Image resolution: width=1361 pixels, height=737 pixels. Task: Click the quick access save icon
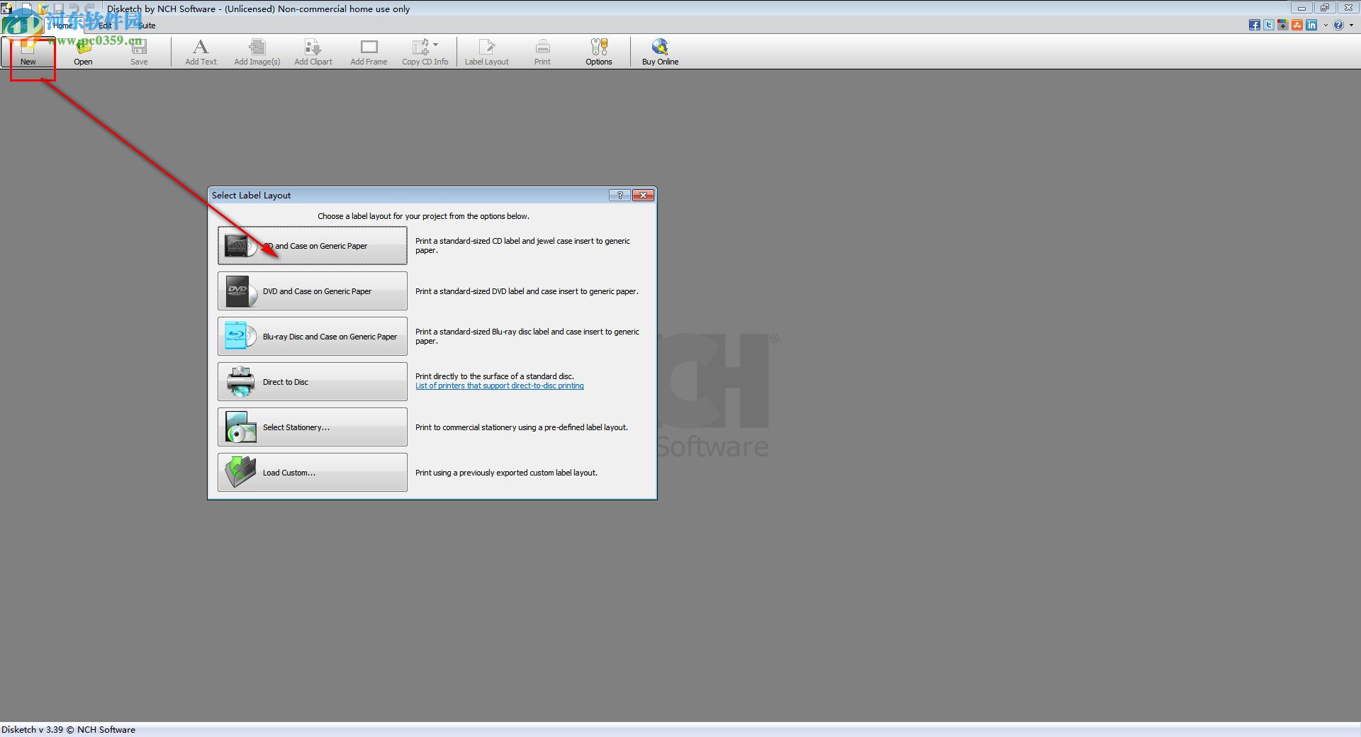point(60,9)
